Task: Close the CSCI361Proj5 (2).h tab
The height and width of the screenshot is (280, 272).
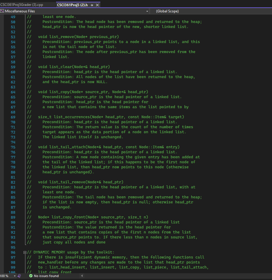Action: pyautogui.click(x=98, y=5)
